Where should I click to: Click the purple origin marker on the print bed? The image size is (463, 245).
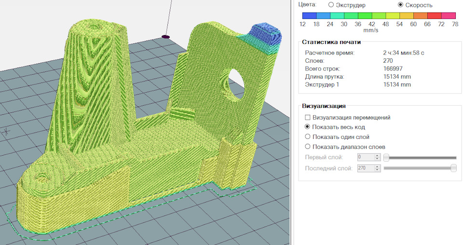click(165, 37)
